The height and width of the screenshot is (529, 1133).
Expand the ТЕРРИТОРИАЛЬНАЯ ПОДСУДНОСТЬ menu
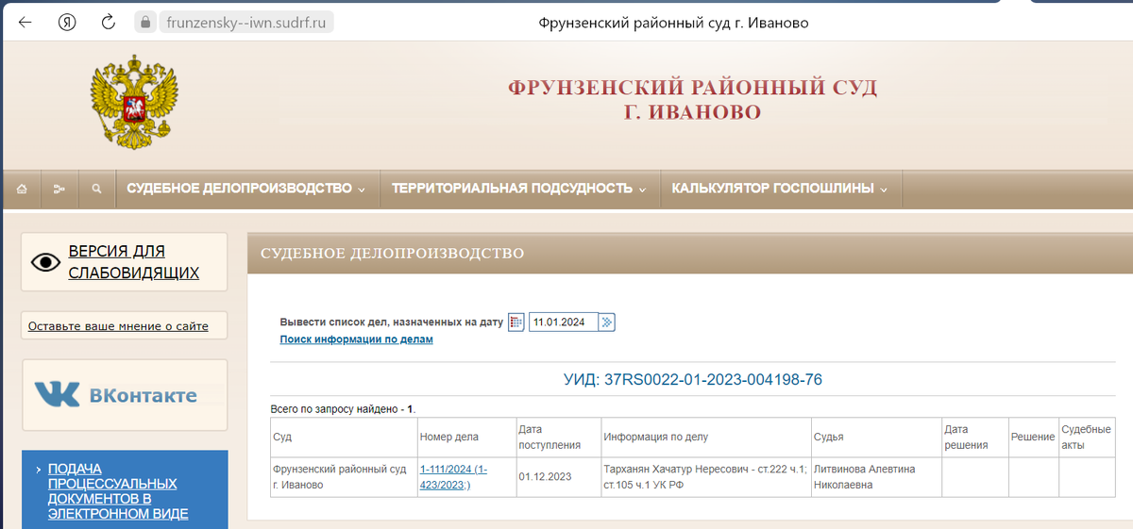point(519,189)
